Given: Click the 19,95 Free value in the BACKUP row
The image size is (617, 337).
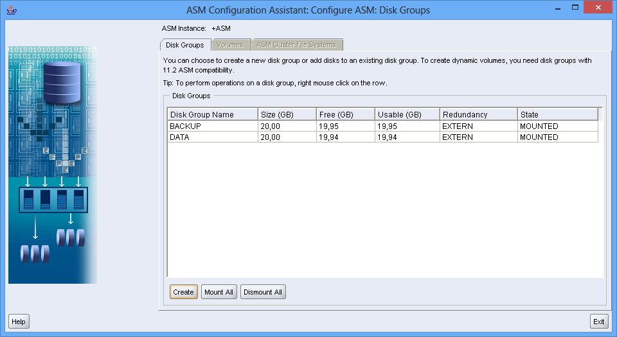Looking at the screenshot, I should (346, 126).
